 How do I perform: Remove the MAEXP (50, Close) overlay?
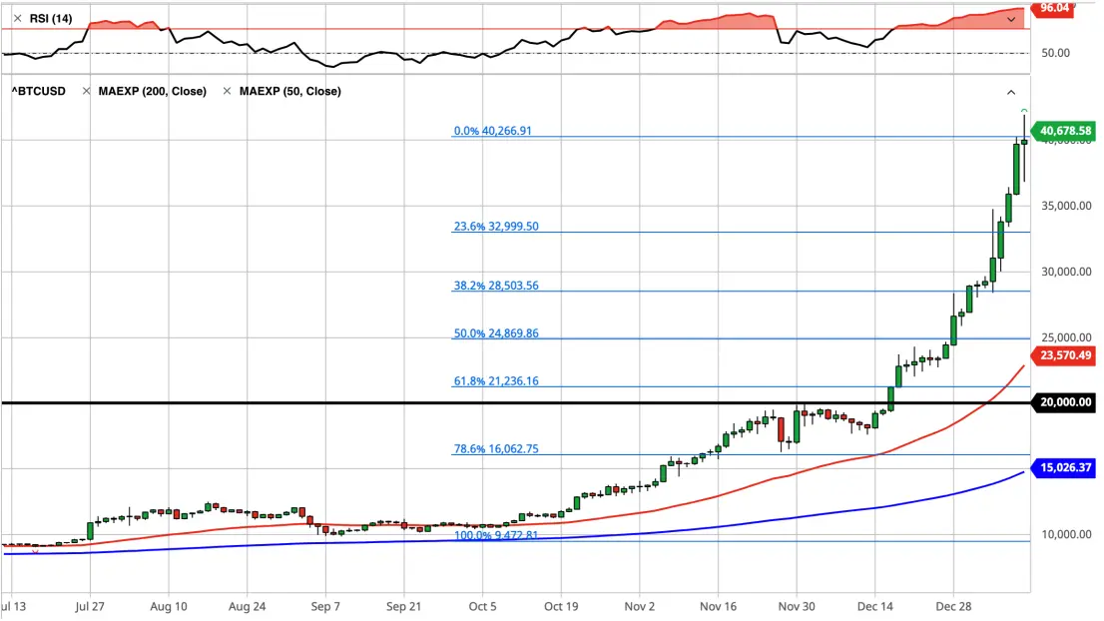pyautogui.click(x=227, y=91)
